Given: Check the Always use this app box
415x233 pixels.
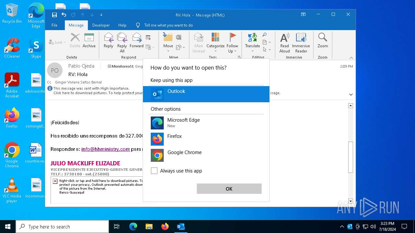Looking at the screenshot, I should [x=154, y=171].
